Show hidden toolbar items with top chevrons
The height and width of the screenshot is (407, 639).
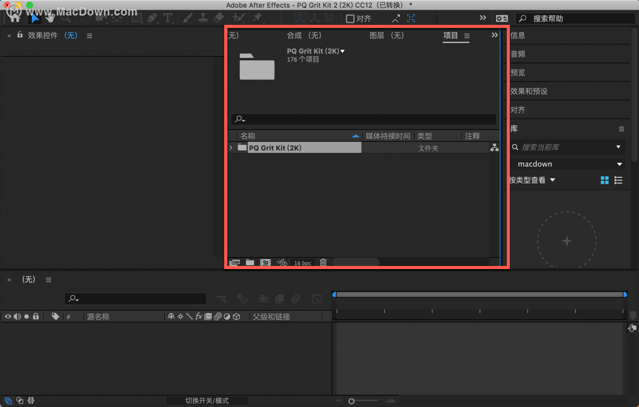pos(483,18)
